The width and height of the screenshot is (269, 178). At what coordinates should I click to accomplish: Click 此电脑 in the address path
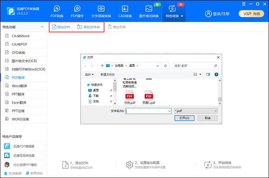[119, 66]
